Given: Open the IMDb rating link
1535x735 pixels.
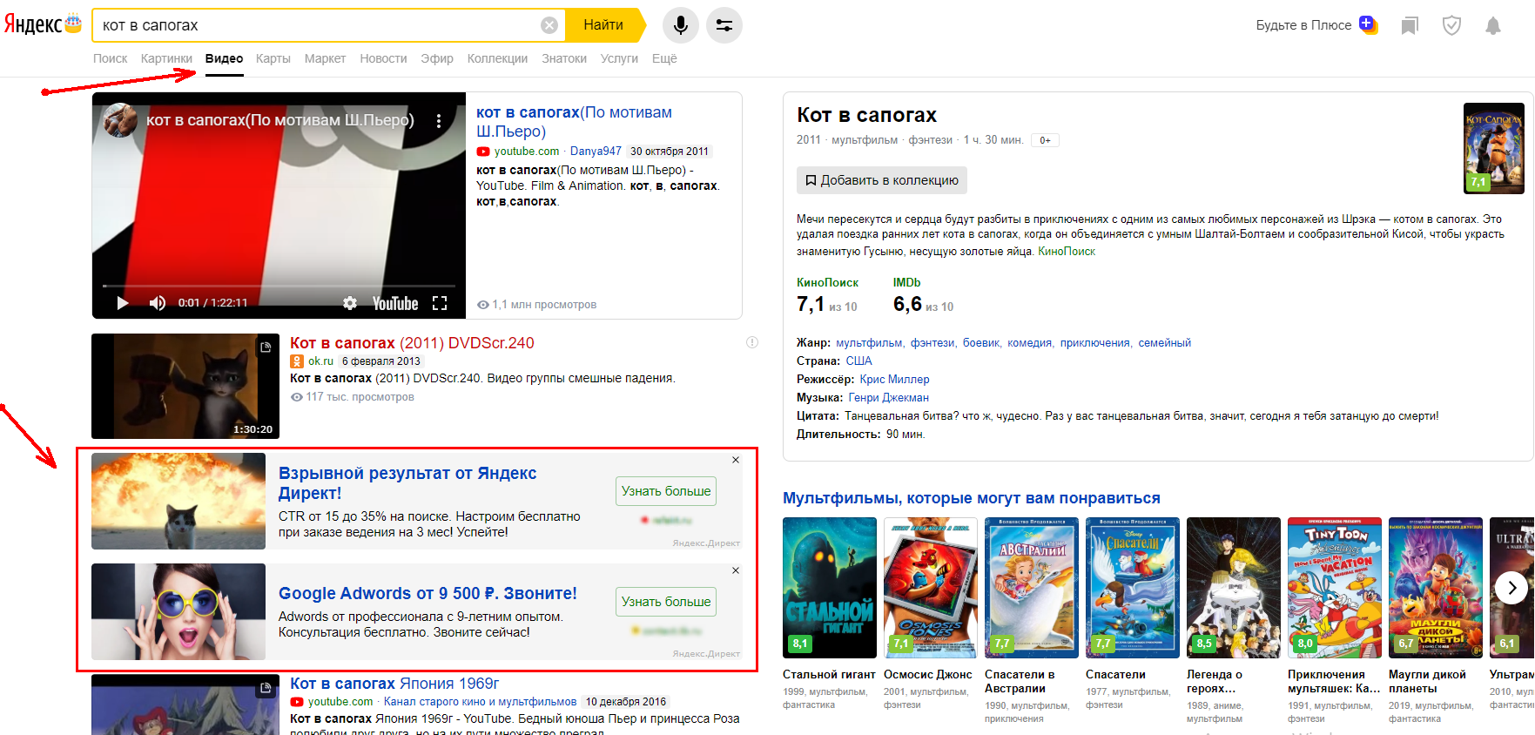Looking at the screenshot, I should tap(906, 283).
